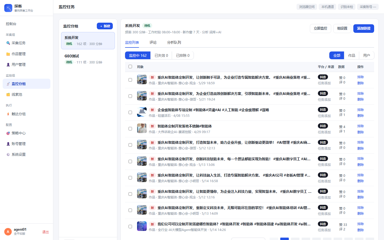The width and height of the screenshot is (384, 240).
Task: Click the agent01 avatar icon
Action: click(8, 232)
